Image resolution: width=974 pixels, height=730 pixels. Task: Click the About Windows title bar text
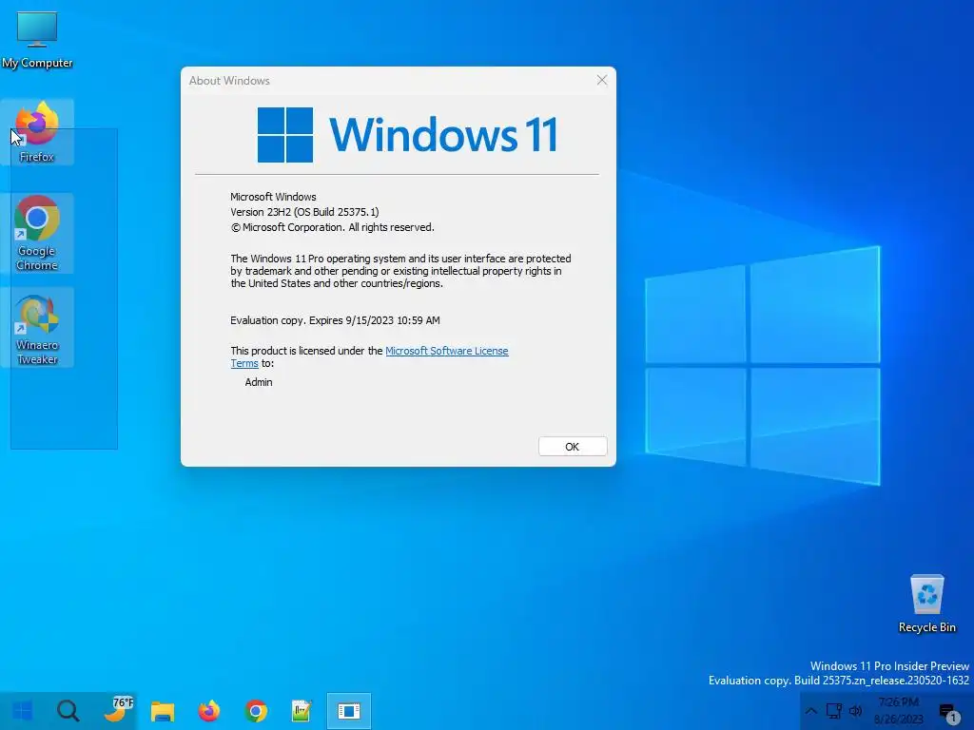pos(229,81)
